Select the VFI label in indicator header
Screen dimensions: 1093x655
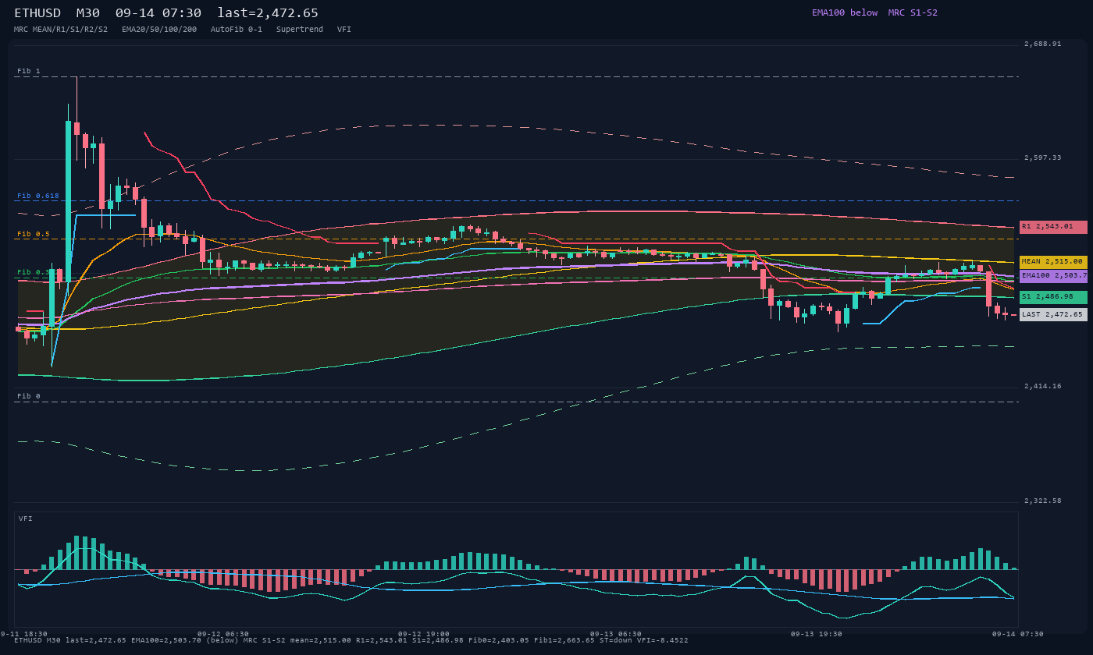point(344,29)
